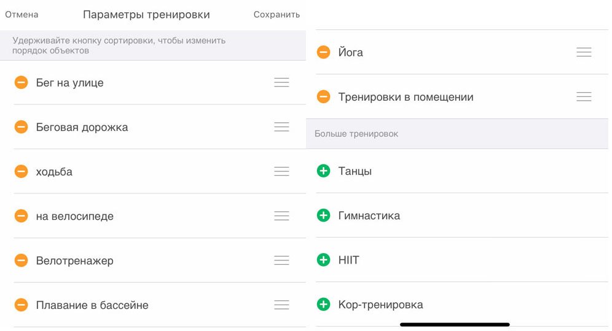Select the Тренировки в помещении label
612x331 pixels.
[x=406, y=96]
